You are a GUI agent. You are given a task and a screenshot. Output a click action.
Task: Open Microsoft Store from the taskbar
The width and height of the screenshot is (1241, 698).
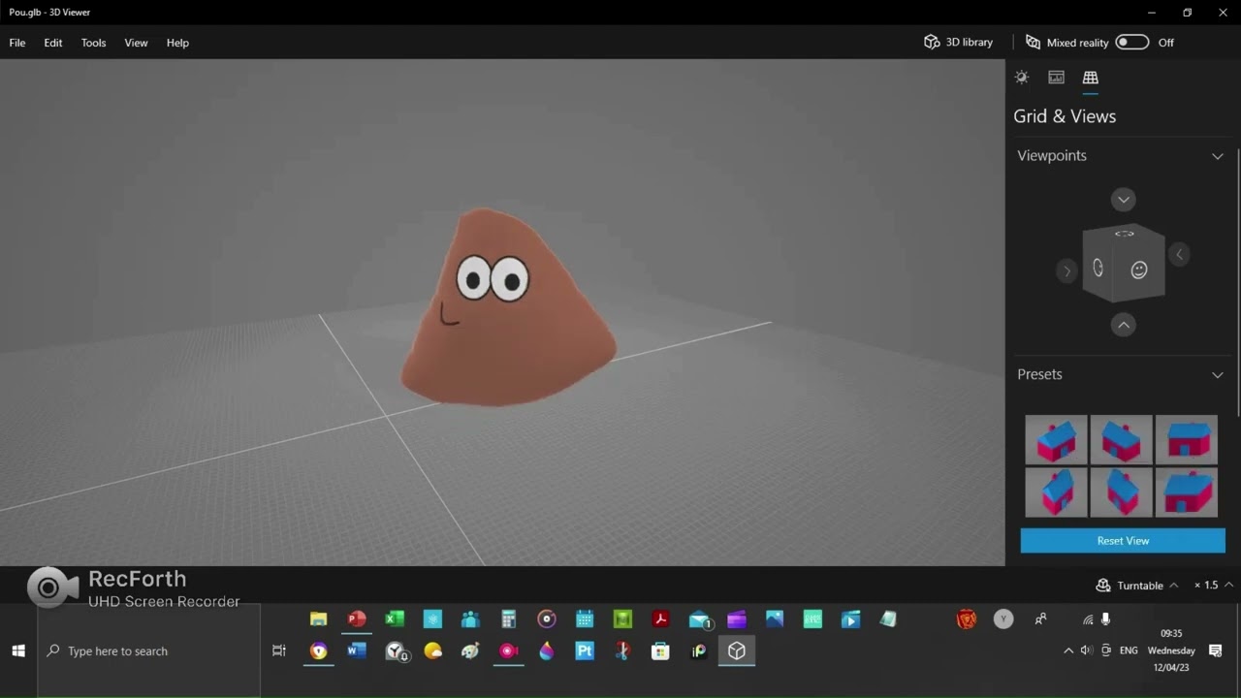click(x=660, y=651)
